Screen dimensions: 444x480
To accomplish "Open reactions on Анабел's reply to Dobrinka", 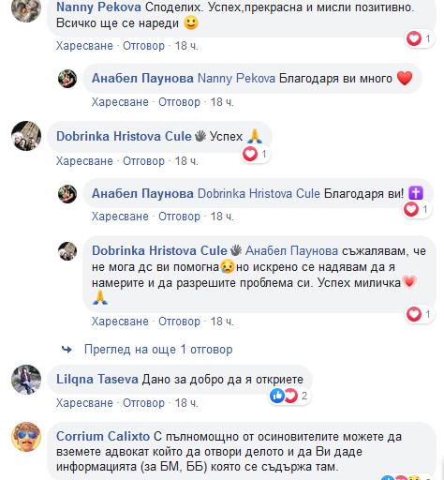I will pyautogui.click(x=417, y=209).
